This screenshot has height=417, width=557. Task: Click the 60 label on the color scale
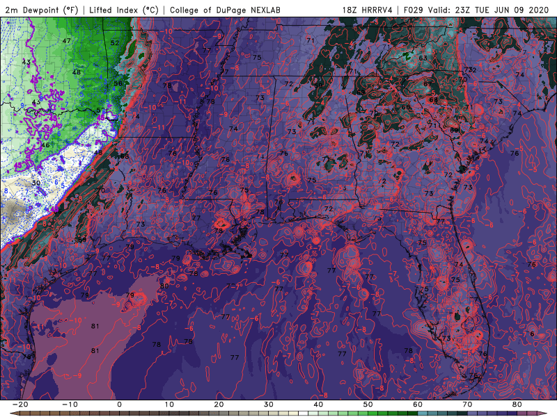tap(418, 404)
